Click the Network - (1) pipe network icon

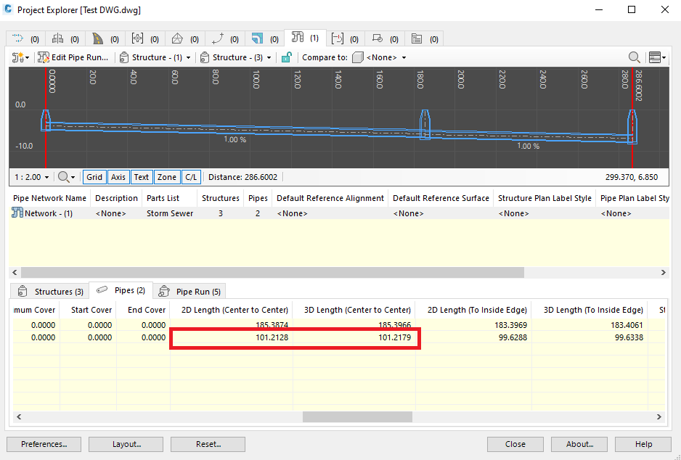(17, 213)
